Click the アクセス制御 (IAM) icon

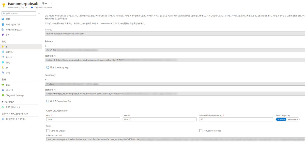click(3, 30)
